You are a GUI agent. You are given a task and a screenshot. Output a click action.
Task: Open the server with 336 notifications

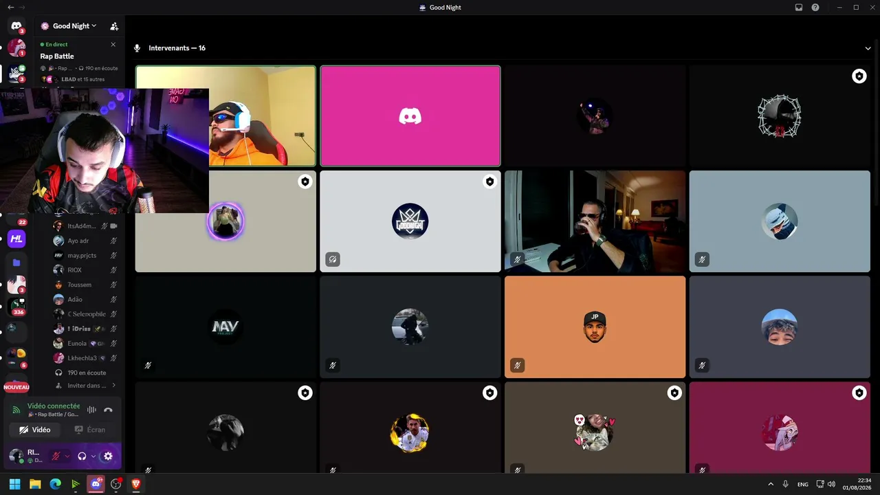16,307
